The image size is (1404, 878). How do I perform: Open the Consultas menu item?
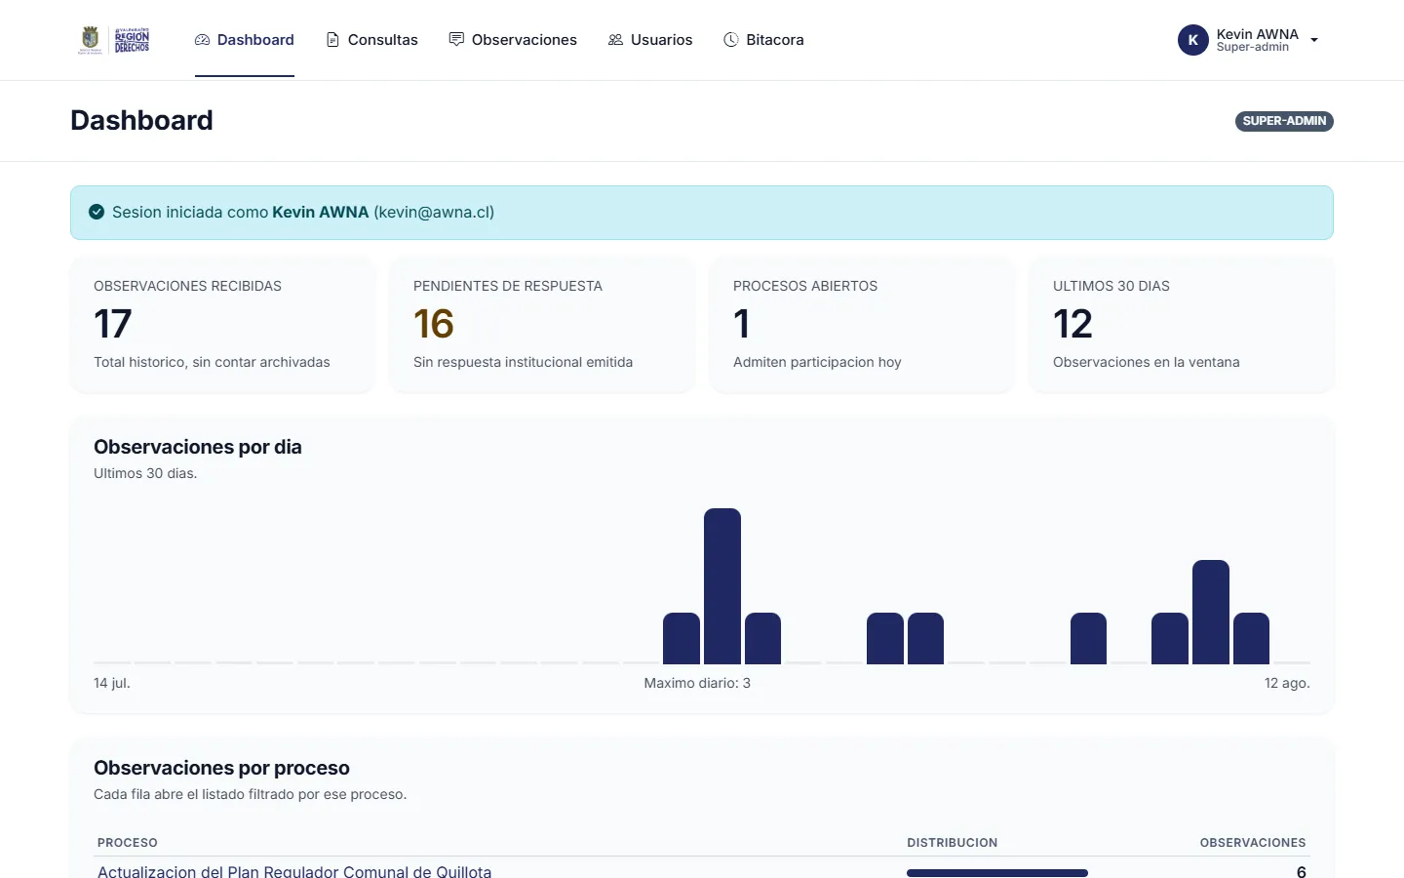point(371,40)
